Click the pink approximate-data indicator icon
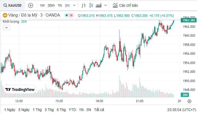The image size is (197, 113). tap(71, 15)
